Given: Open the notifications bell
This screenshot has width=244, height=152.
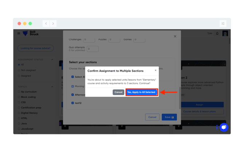Looking at the screenshot, I should tap(217, 33).
